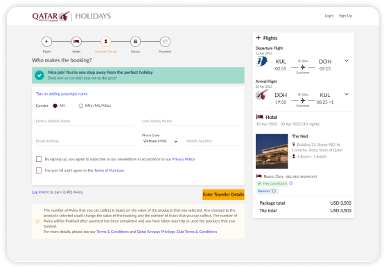Click the Who makes the booking? heading
386x269 pixels.
click(62, 60)
